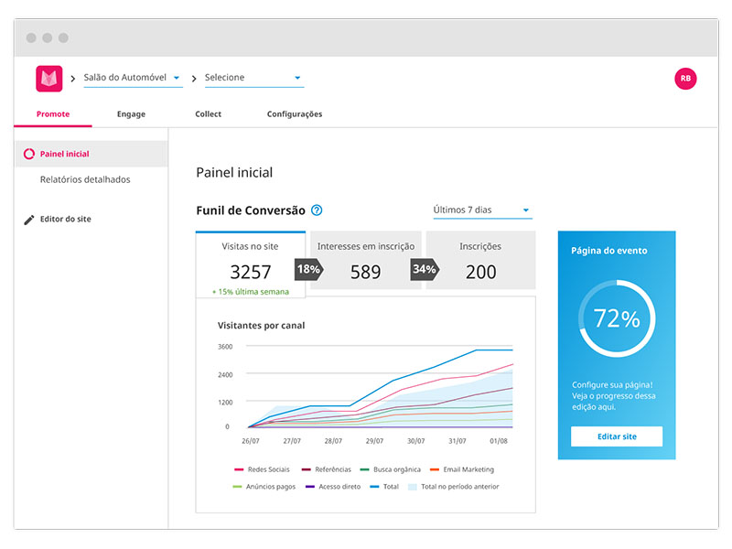732x549 pixels.
Task: Select the Visitas no site funnel card
Action: [x=251, y=264]
